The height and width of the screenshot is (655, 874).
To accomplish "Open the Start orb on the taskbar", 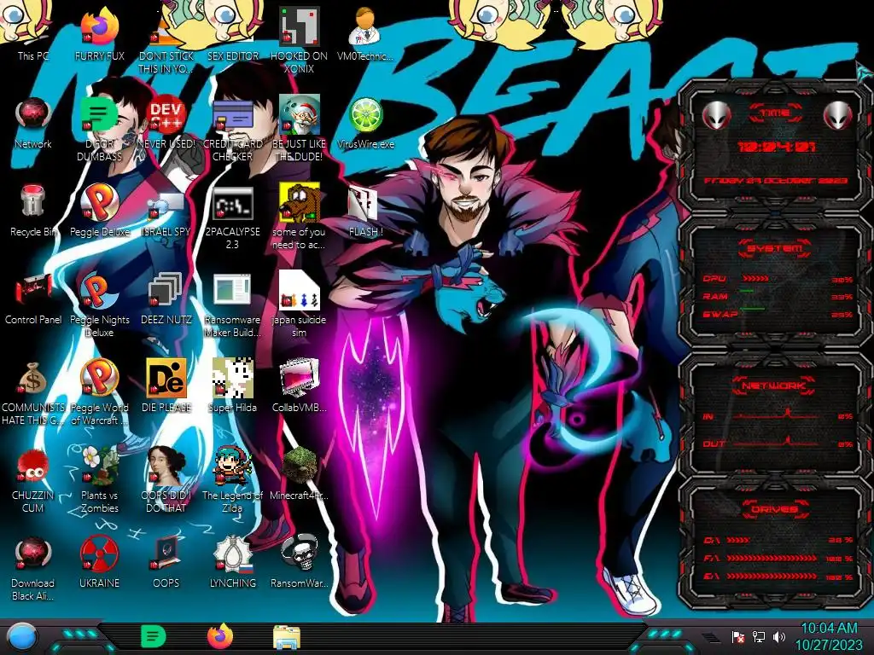I will (21, 637).
